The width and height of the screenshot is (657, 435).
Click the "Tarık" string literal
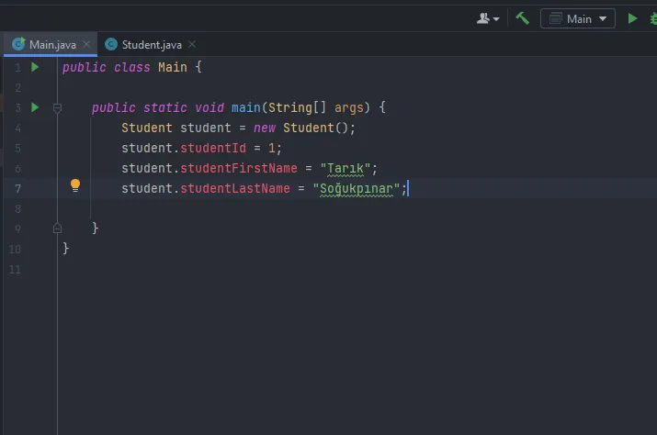345,168
